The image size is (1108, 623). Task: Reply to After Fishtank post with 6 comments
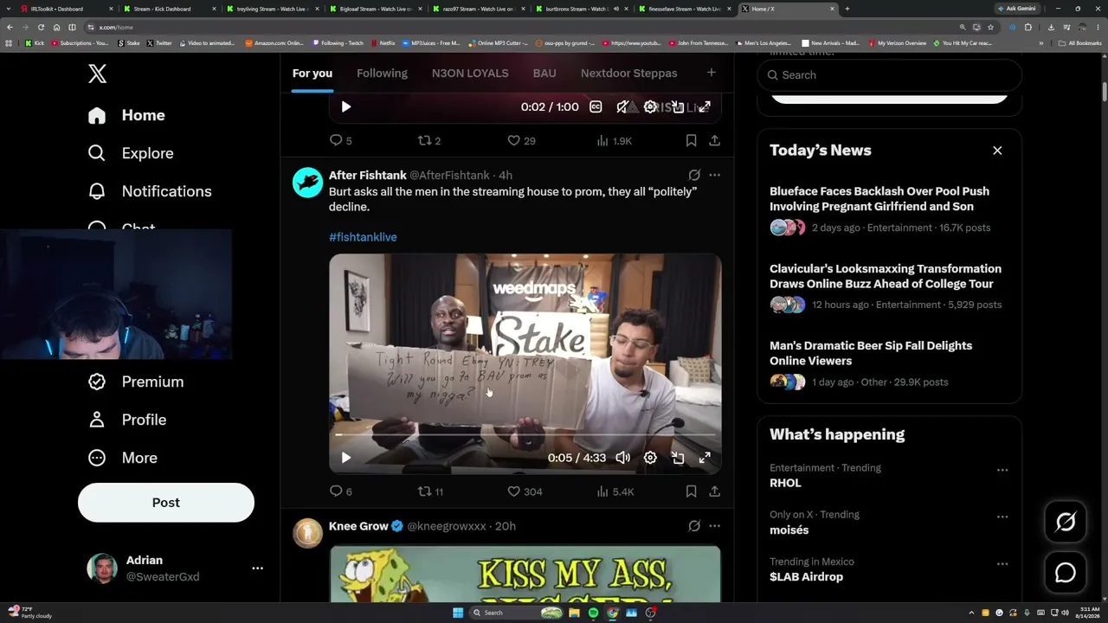[x=341, y=491]
